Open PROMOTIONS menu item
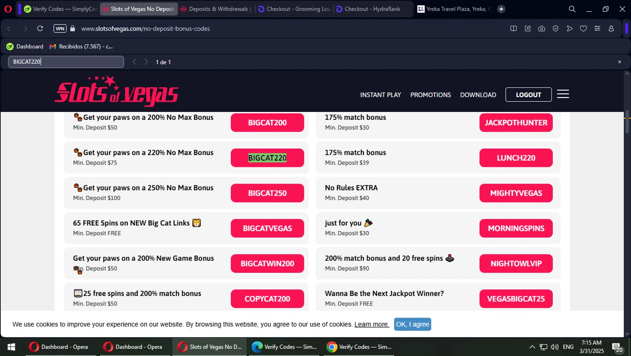Screen dimensions: 631x356 click(430, 95)
